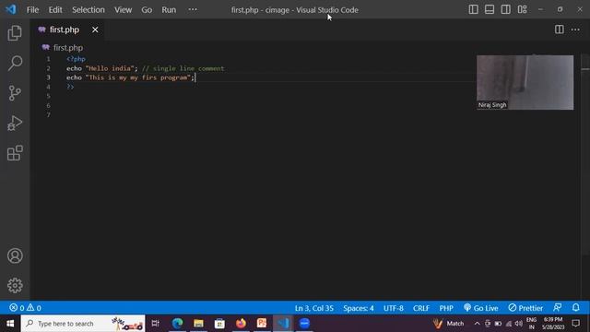Image resolution: width=590 pixels, height=332 pixels.
Task: Open PowerPoint from the taskbar
Action: 262,324
